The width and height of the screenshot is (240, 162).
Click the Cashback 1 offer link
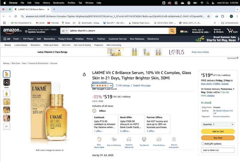[x=98, y=131]
